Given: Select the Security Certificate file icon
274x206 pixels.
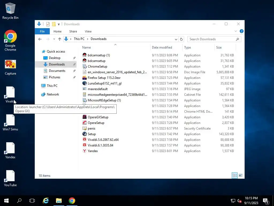Looking at the screenshot, I should pos(84,128).
